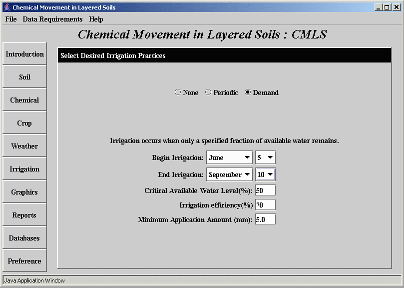Click the 'Select Desired Irrigation Practices' header
404x288 pixels.
224,55
